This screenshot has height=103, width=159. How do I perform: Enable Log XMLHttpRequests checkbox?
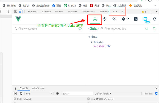89,99
